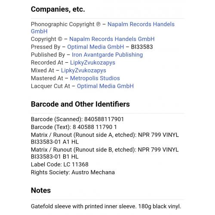
Task: Open Iron Avantgarde Publishing link
Action: click(107, 55)
